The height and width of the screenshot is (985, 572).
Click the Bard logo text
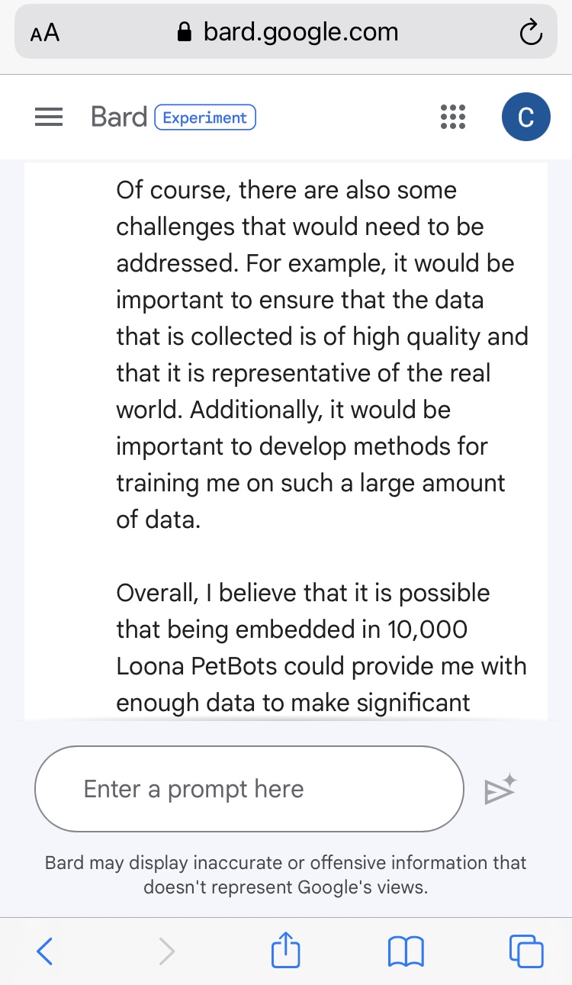118,117
